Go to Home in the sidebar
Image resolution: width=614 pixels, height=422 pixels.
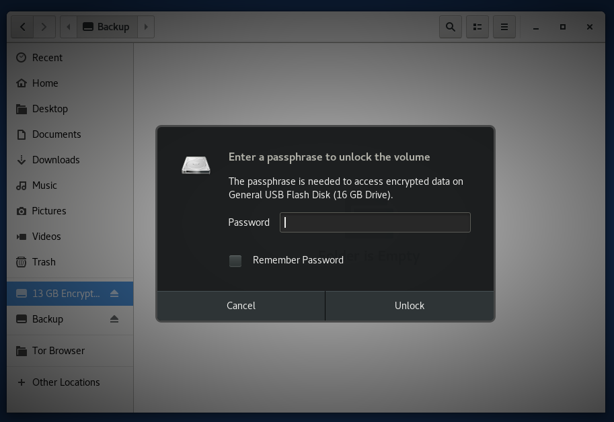tap(70, 83)
